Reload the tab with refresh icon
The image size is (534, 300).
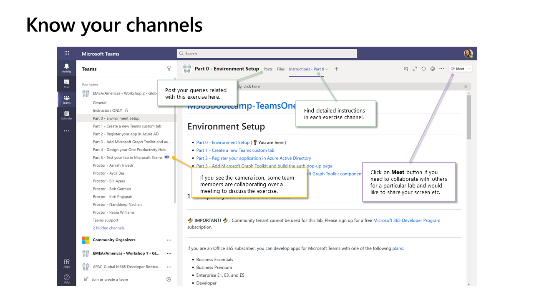423,69
